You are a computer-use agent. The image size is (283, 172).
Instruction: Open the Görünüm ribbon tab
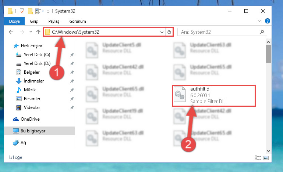tap(78, 21)
